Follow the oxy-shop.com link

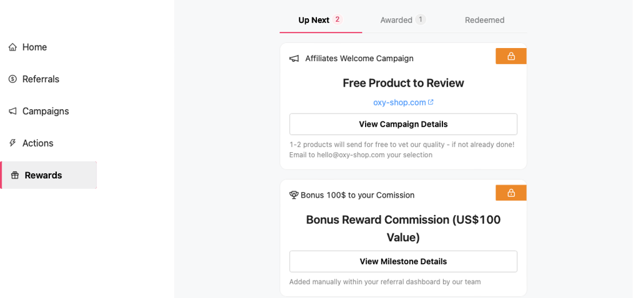(399, 103)
